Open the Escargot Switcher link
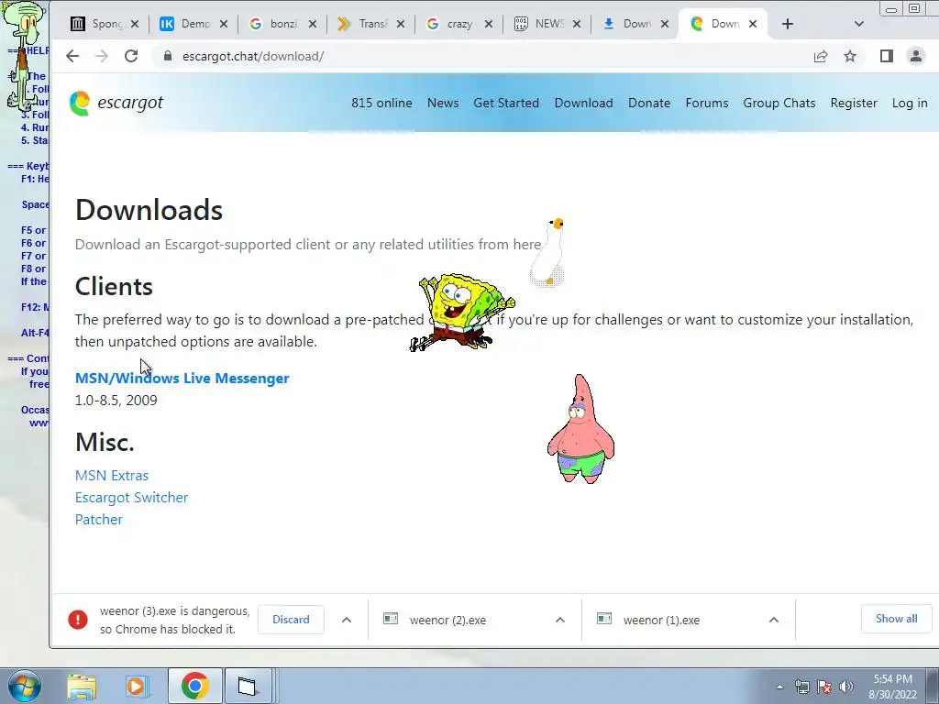Image resolution: width=939 pixels, height=704 pixels. [132, 498]
